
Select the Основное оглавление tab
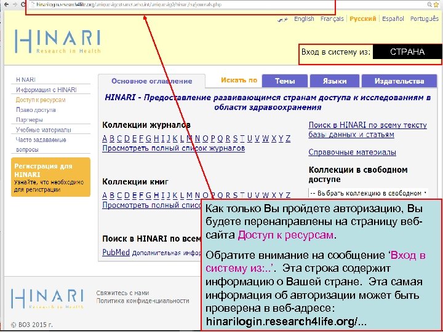click(152, 81)
